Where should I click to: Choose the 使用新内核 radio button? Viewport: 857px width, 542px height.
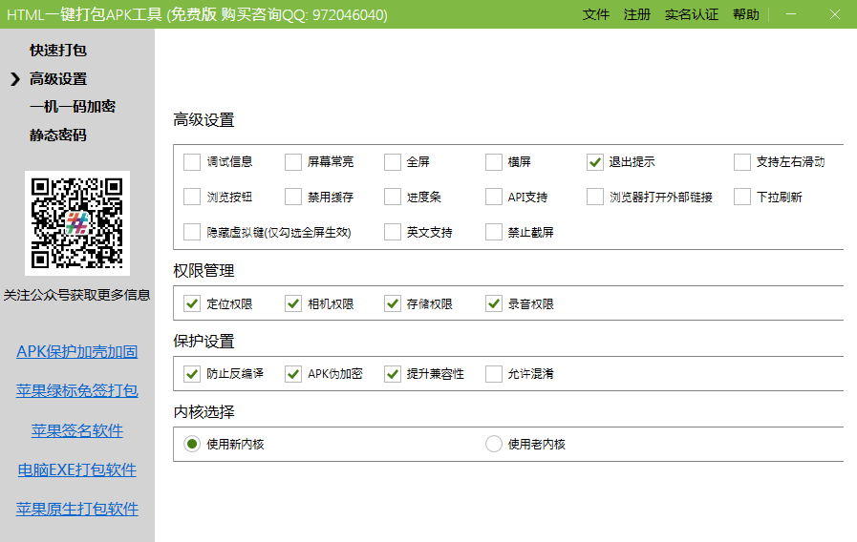coord(192,444)
